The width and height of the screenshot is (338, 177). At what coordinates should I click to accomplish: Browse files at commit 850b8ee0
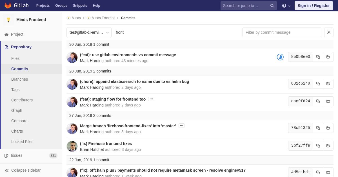[x=328, y=57]
